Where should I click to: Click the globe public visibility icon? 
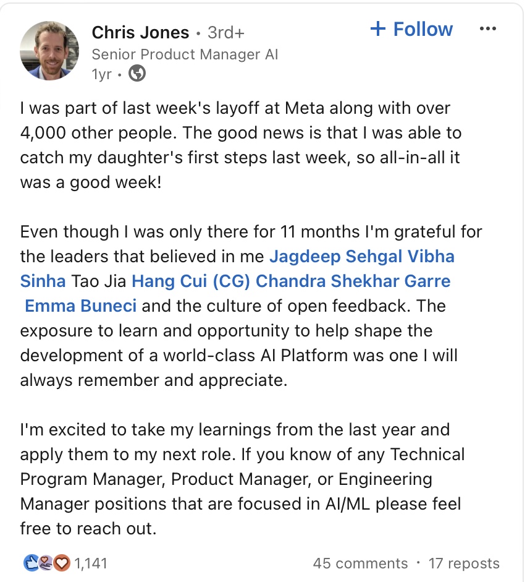pyautogui.click(x=137, y=74)
